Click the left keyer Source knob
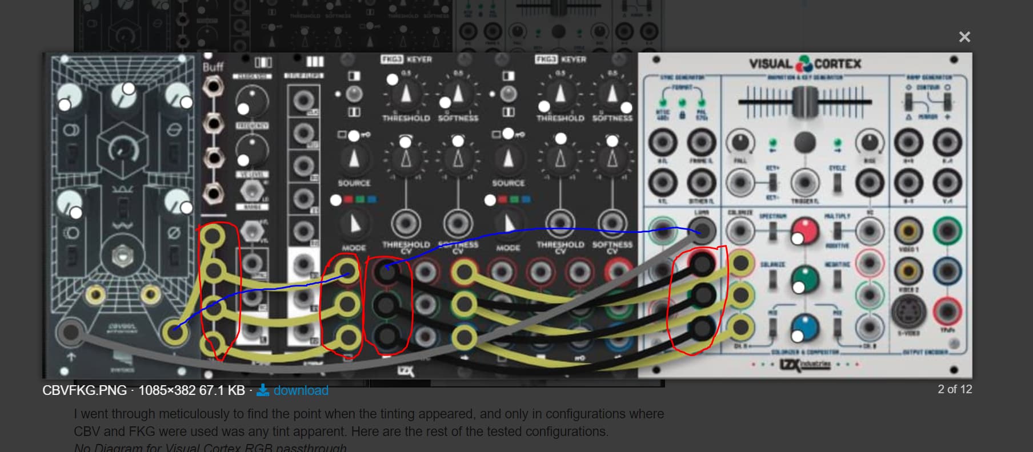The width and height of the screenshot is (1033, 452). [x=354, y=158]
